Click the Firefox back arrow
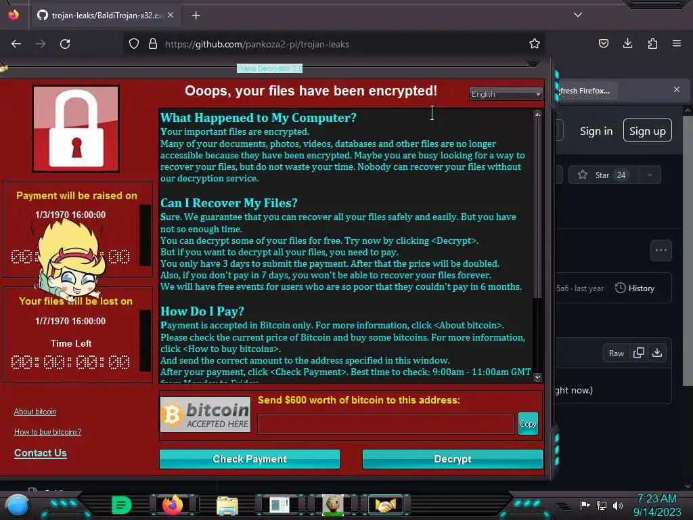 click(16, 44)
